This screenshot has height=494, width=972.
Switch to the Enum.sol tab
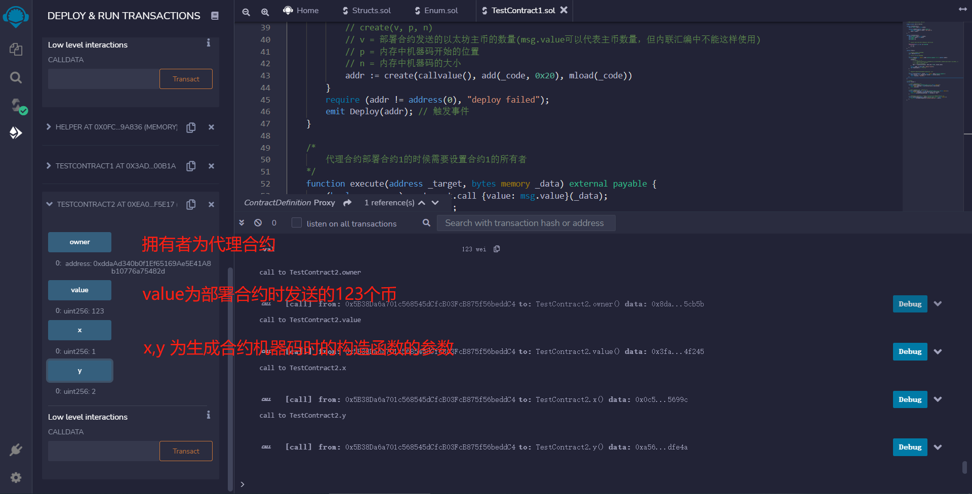click(x=436, y=10)
